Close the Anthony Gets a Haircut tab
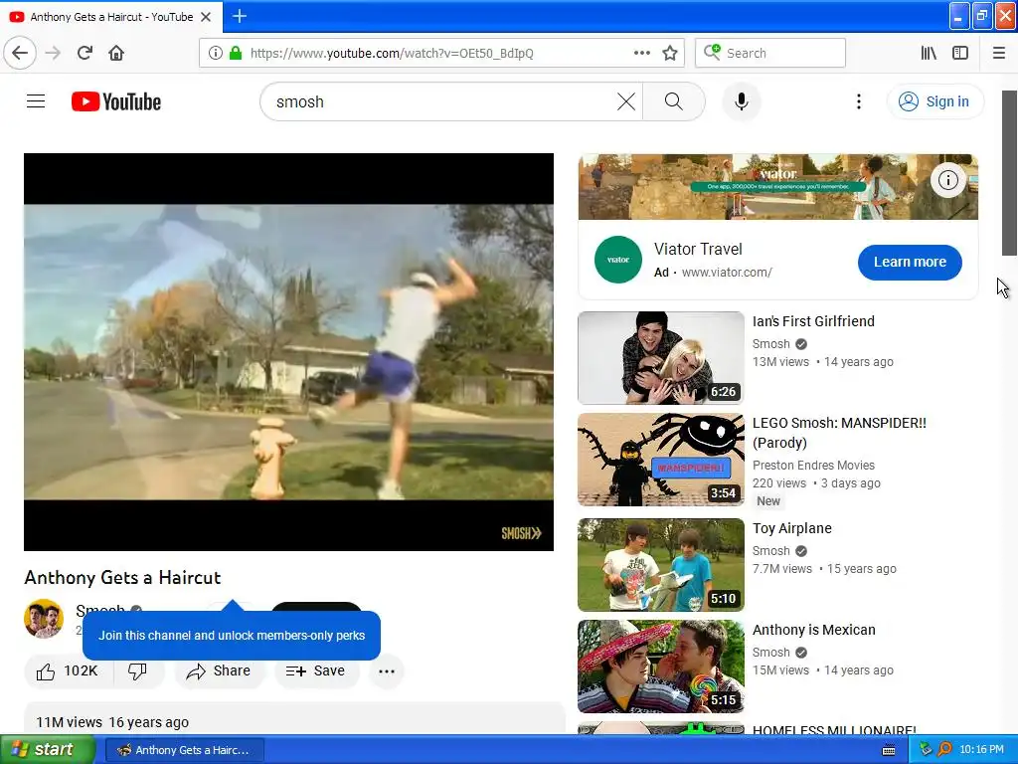The image size is (1018, 764). point(206,17)
